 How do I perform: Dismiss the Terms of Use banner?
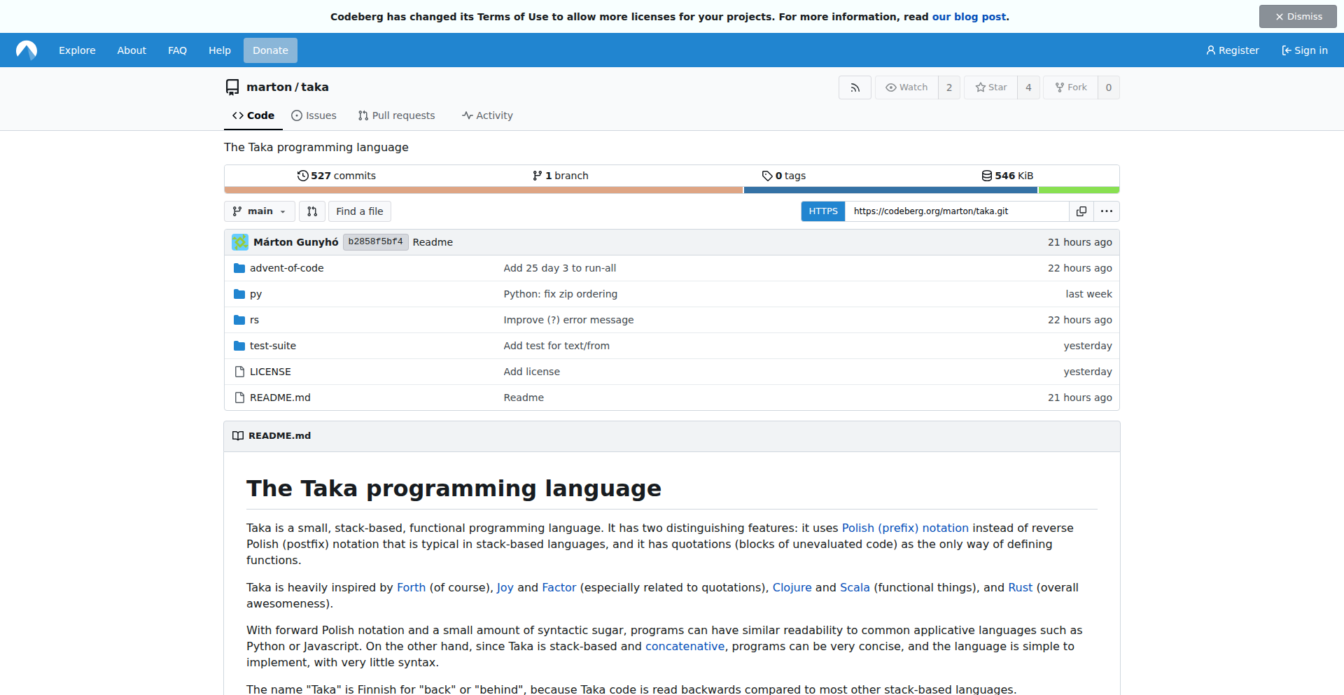tap(1297, 17)
